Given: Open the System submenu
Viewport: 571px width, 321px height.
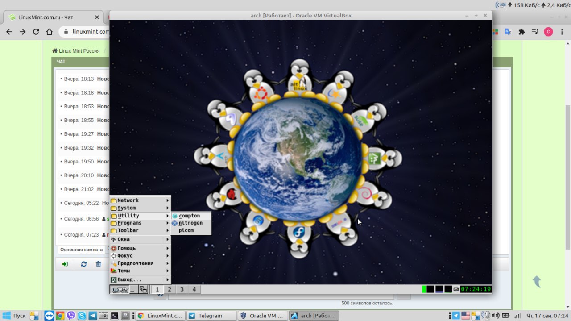Looking at the screenshot, I should tap(140, 208).
